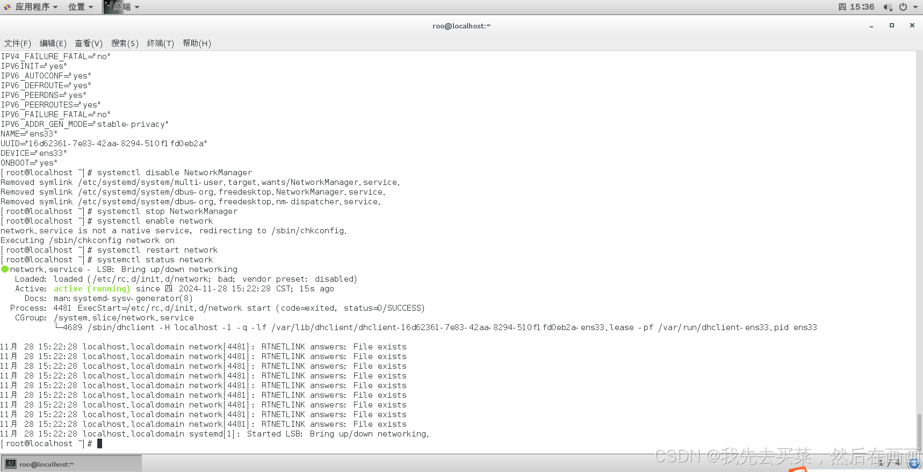Click the terminal icon on the bottom taskbar

coord(11,463)
